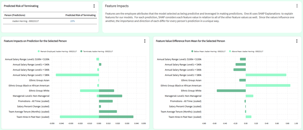Sort by Predicted Risk of Terminating column
303x130 pixels.
[x=81, y=15]
